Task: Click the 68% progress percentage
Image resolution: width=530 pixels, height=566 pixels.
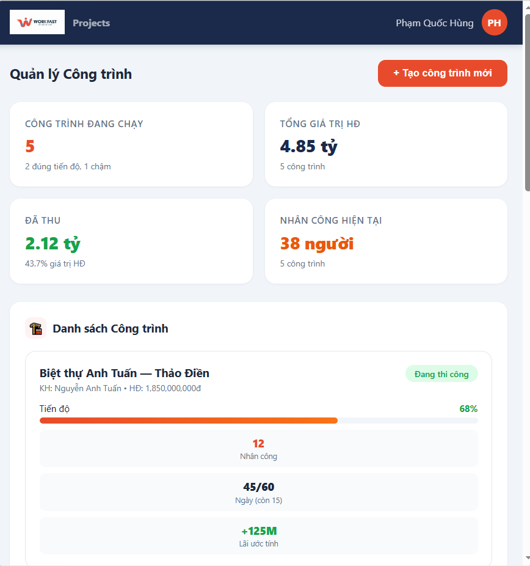Action: (468, 409)
